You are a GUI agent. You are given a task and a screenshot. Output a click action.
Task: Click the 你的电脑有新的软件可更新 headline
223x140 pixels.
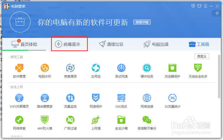83,22
